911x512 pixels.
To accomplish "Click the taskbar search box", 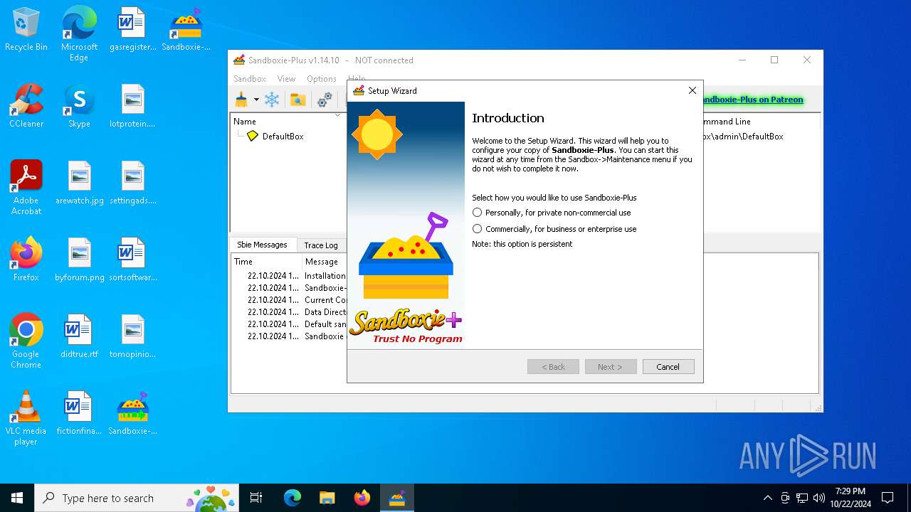I will 137,498.
